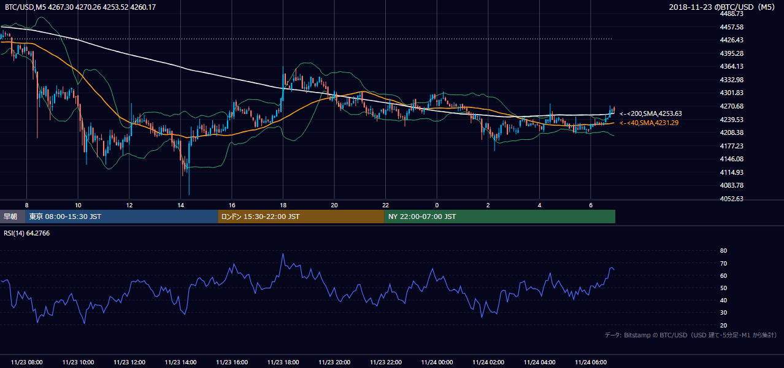Click the データ: Bitstamp source note
This screenshot has height=368, width=784.
[x=691, y=335]
